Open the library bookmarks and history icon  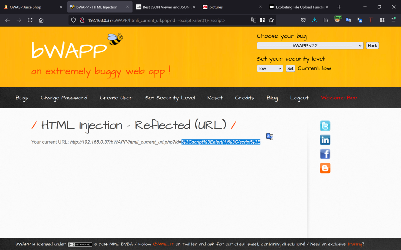click(x=326, y=20)
